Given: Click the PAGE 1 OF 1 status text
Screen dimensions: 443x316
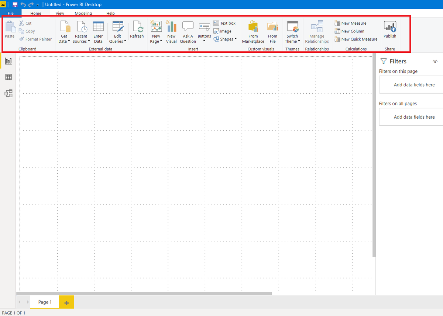Looking at the screenshot, I should point(14,313).
